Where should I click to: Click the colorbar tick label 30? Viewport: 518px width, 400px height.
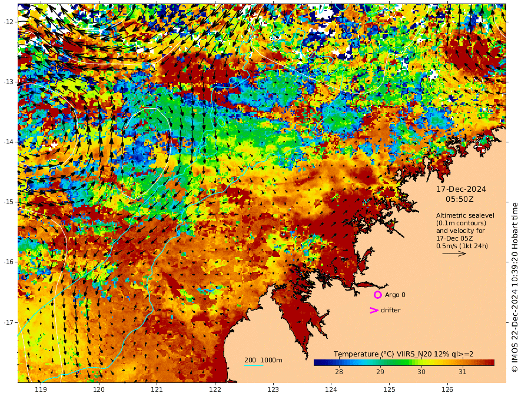[x=421, y=372]
